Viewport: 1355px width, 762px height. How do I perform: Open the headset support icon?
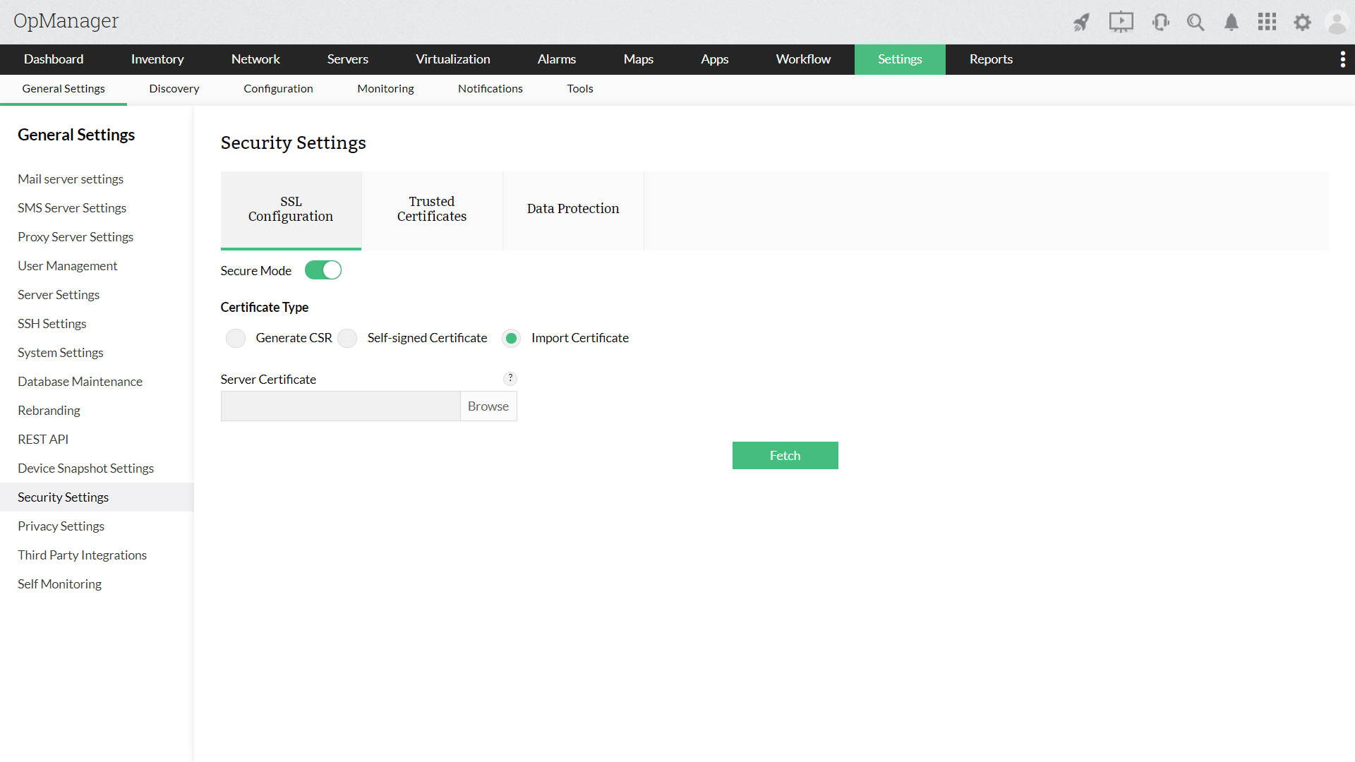coord(1160,22)
